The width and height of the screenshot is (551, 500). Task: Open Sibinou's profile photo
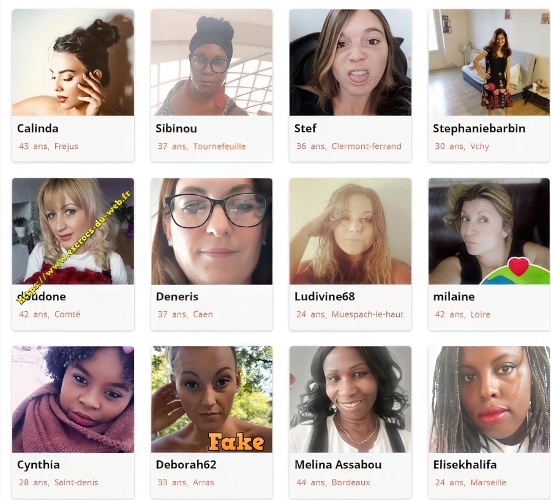[x=212, y=63]
